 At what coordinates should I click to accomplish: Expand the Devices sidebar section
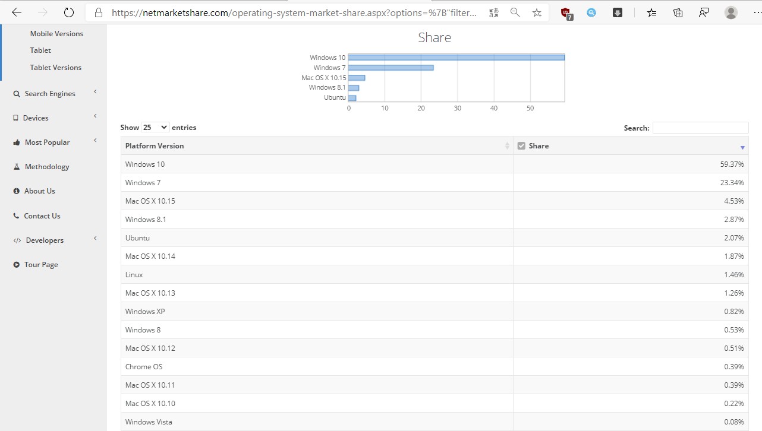click(95, 116)
